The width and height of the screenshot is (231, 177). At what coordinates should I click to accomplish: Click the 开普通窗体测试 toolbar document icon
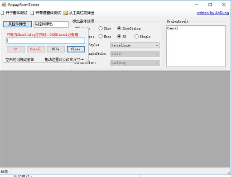point(32,13)
